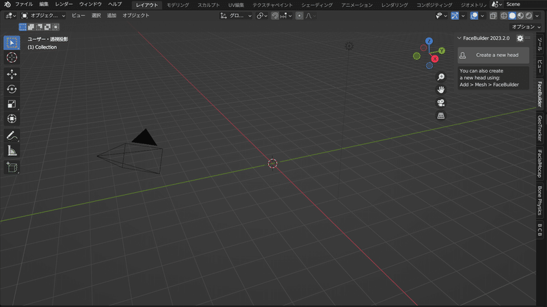547x307 pixels.
Task: Select the light object in viewport
Action: pos(349,46)
